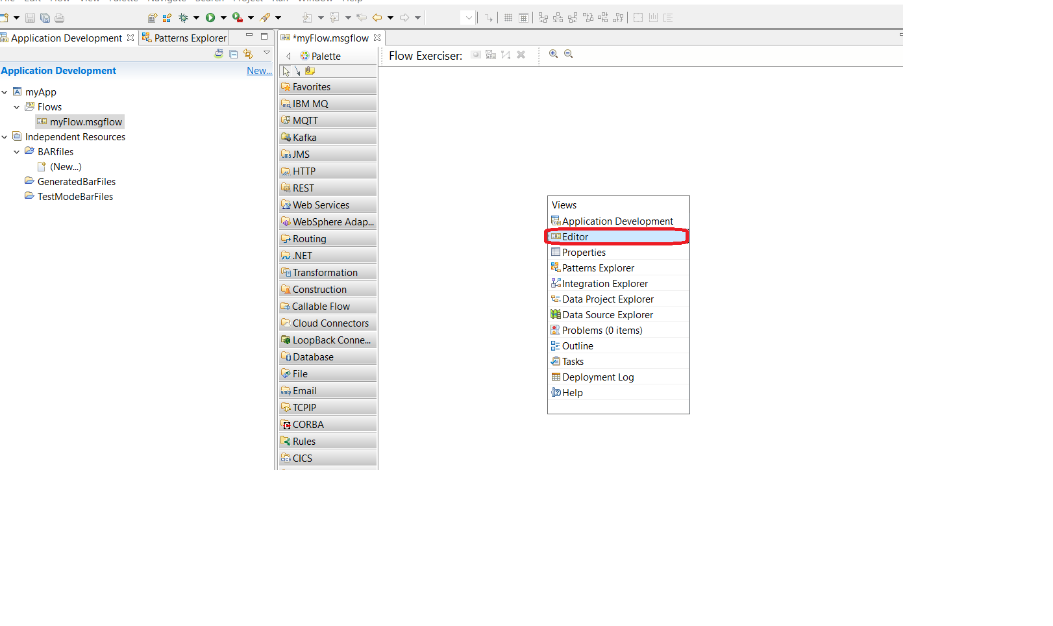Viewport: 1053px width, 626px height.
Task: Click the New... link
Action: tap(259, 71)
